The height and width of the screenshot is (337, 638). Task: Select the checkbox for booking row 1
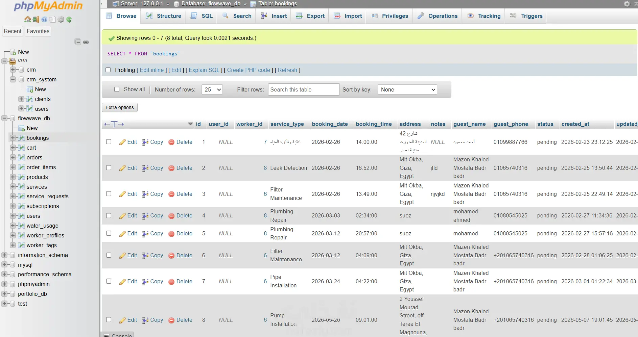point(109,142)
